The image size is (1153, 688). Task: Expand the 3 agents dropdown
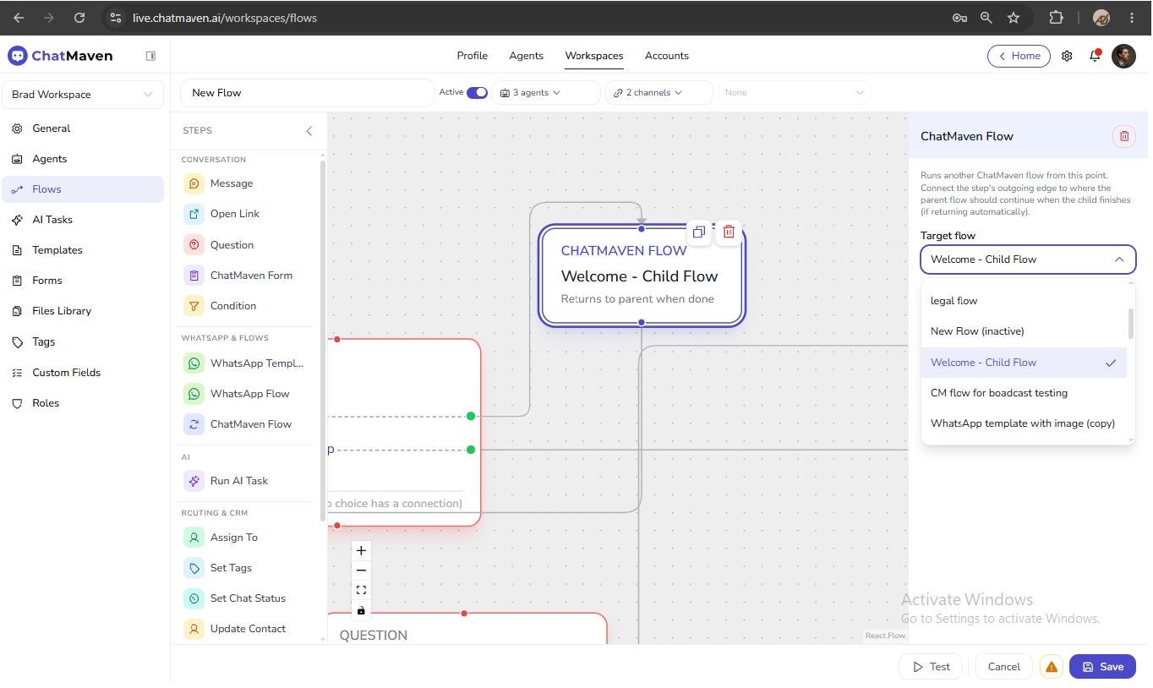(546, 93)
